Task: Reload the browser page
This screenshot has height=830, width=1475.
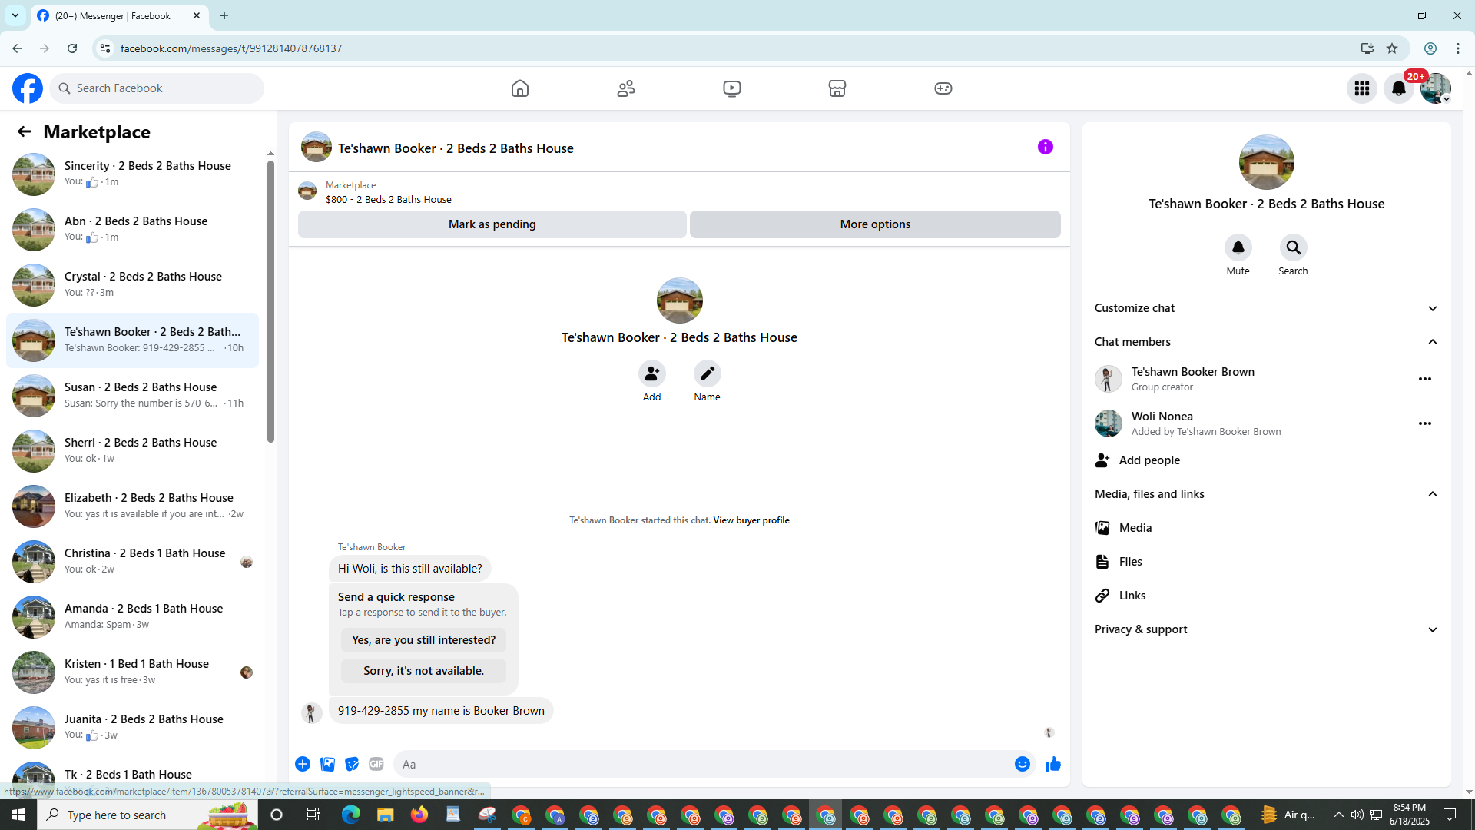Action: pos(72,48)
